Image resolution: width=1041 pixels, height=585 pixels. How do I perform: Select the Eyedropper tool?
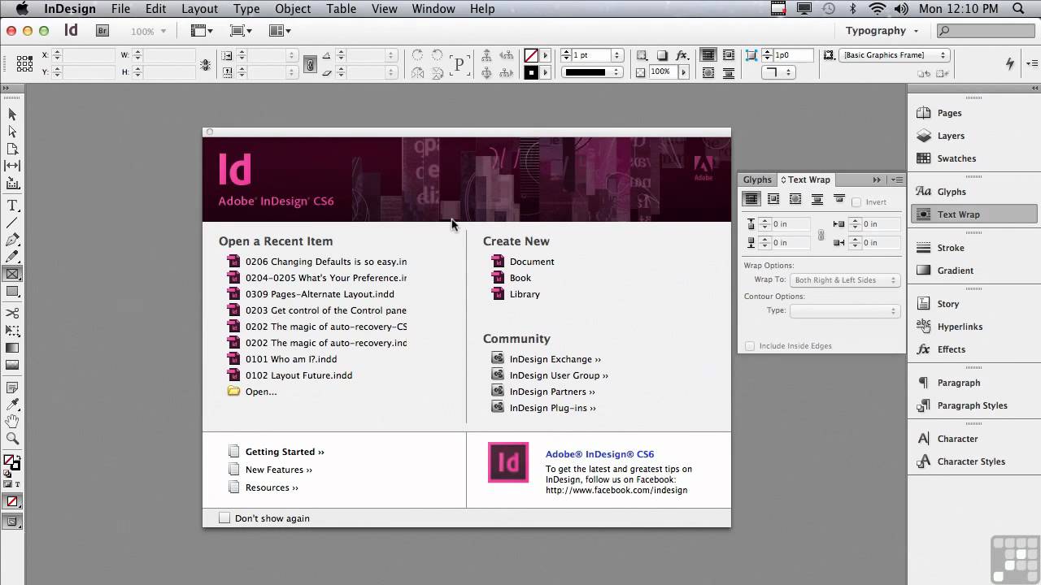[x=12, y=405]
